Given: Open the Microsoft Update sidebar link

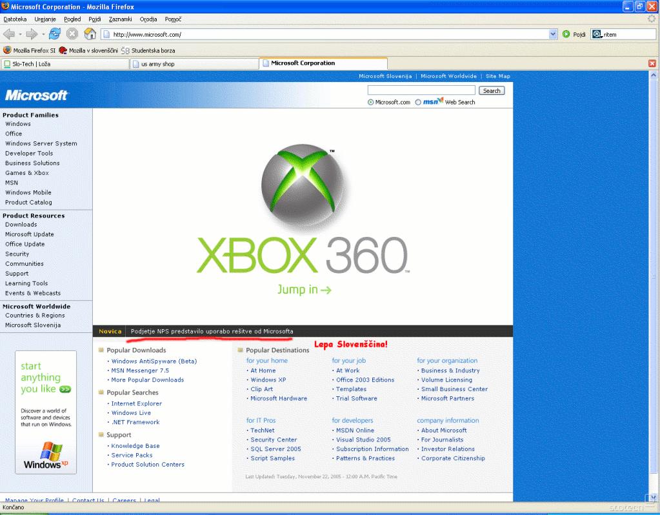Looking at the screenshot, I should click(x=30, y=234).
